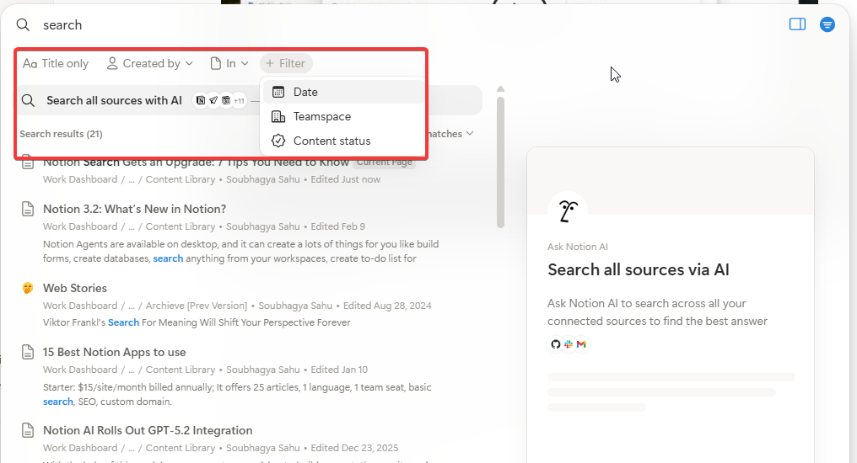
Task: Toggle the Title only search option
Action: click(56, 63)
